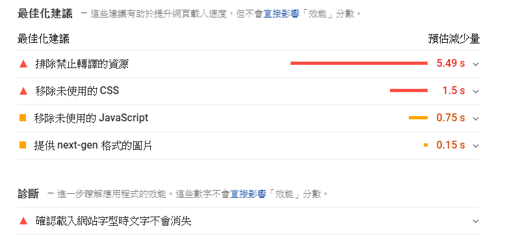Click the small 0.15 s orange savings bar
The width and height of the screenshot is (505, 238).
pyautogui.click(x=426, y=145)
